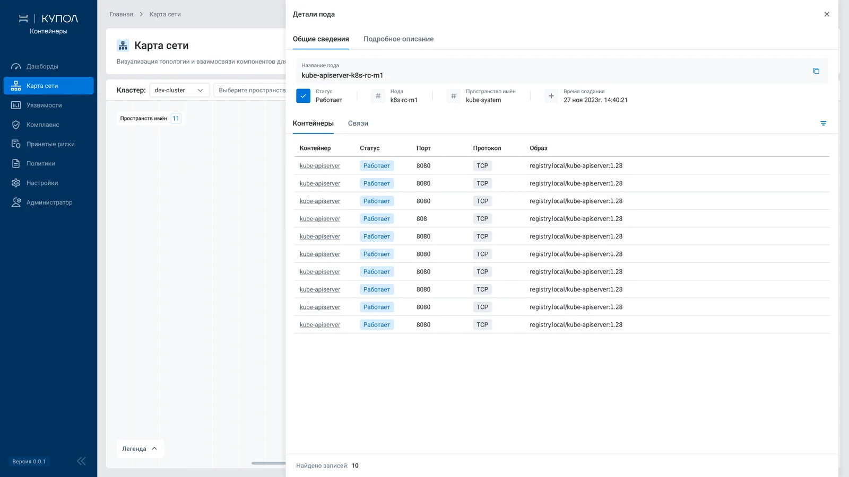Open Уязвимости in the sidebar menu
The image size is (849, 477).
click(x=48, y=105)
